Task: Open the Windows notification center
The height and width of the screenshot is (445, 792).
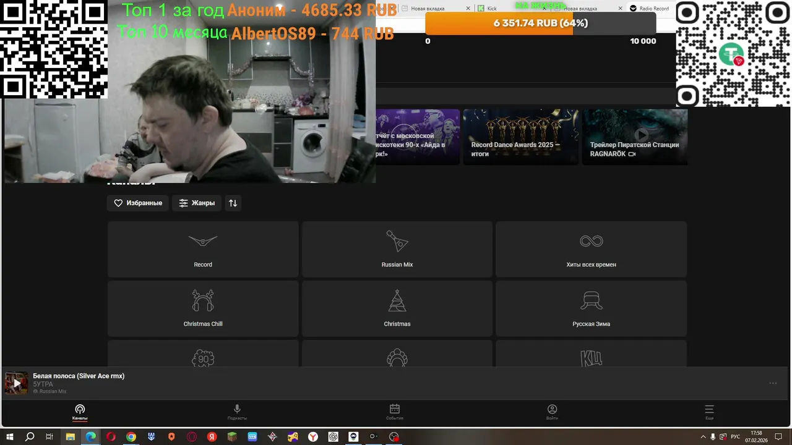Action: click(x=779, y=436)
